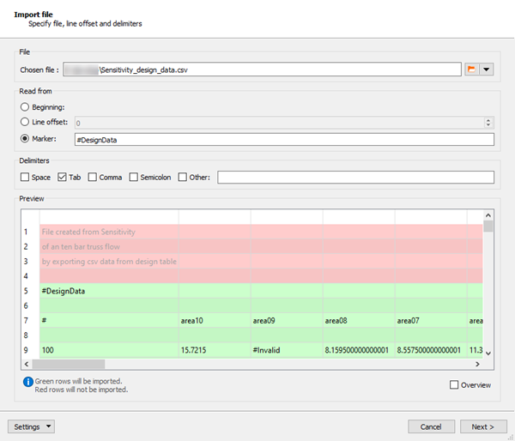
Task: Toggle the Overview checkbox
Action: coord(454,385)
